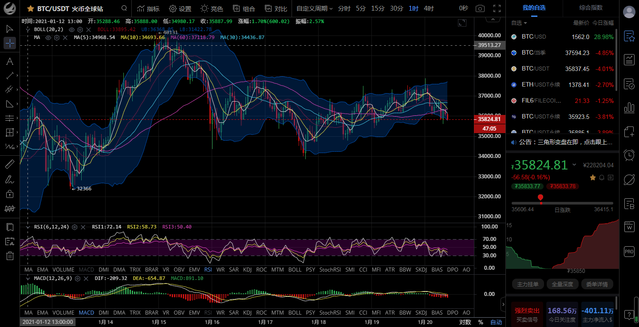
Task: Toggle MA indicator visibility eye
Action: coord(48,37)
